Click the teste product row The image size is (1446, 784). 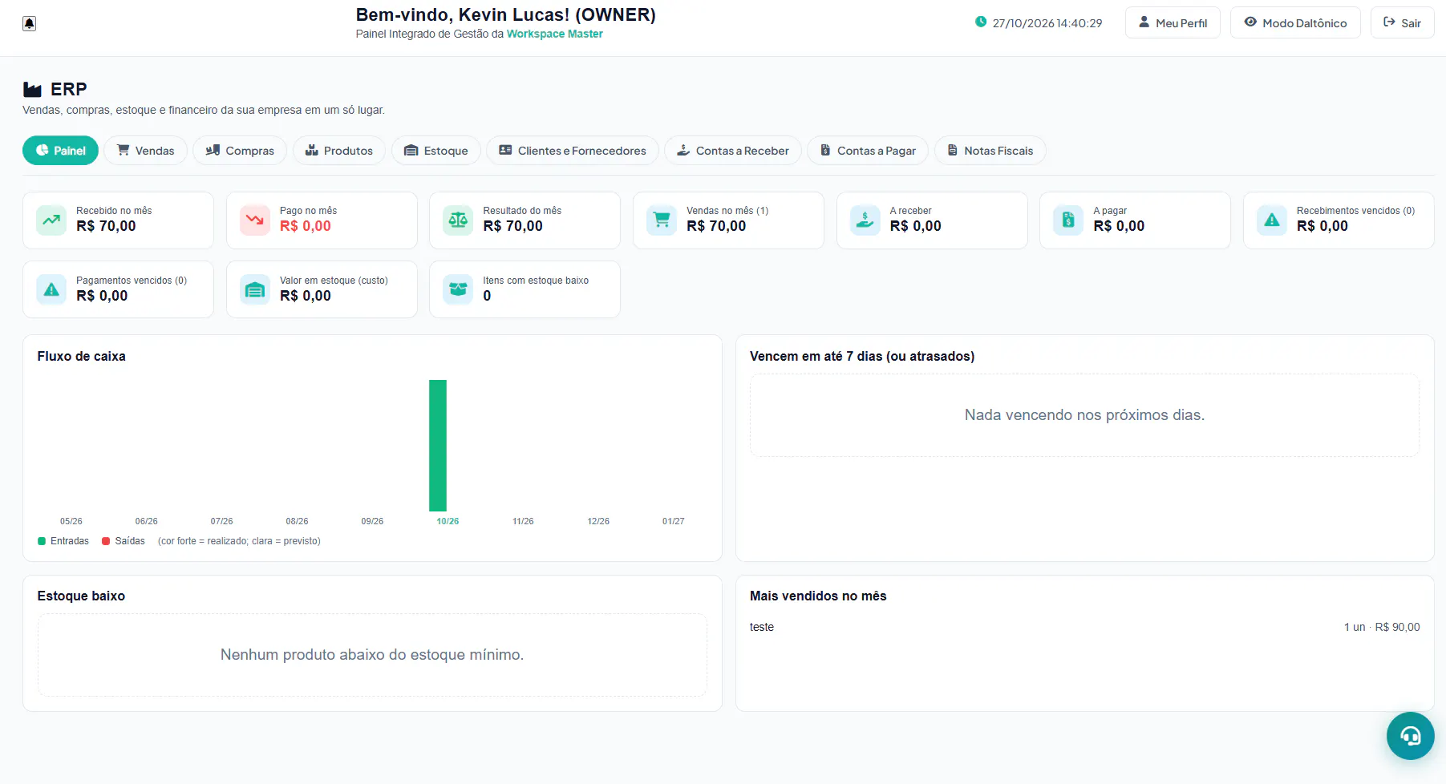pos(1084,627)
